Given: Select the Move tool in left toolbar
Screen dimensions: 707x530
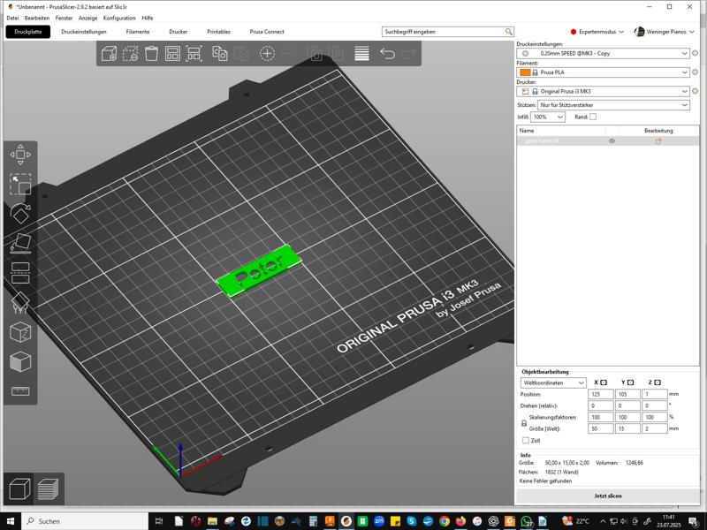Looking at the screenshot, I should 20,155.
